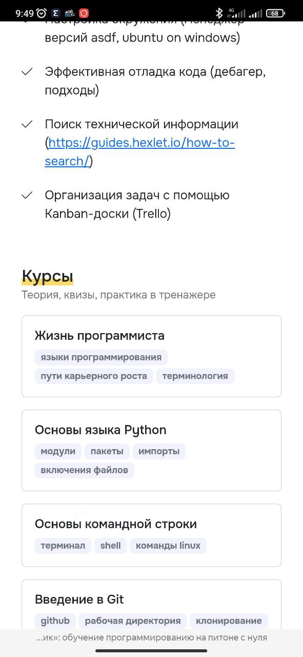This screenshot has height=657, width=303.
Task: Open the Основы командной строки course
Action: click(x=151, y=535)
